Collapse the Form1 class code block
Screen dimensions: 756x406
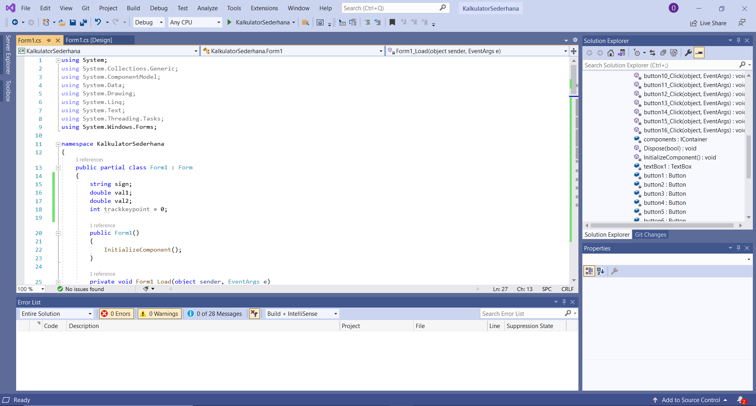pyautogui.click(x=58, y=168)
